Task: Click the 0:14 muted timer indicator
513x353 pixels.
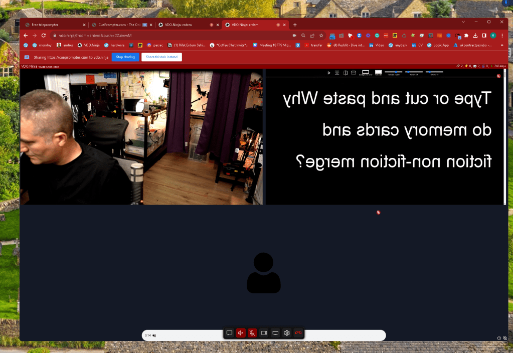Action: [150, 335]
